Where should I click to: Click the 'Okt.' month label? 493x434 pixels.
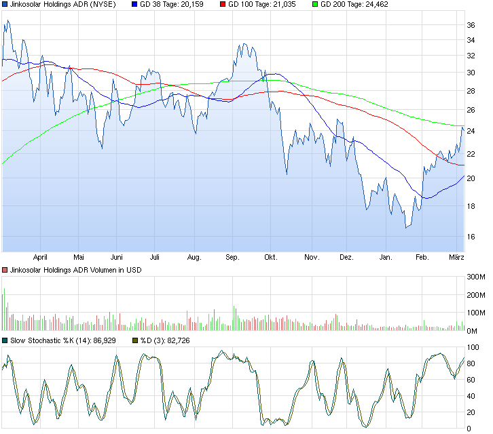271,258
